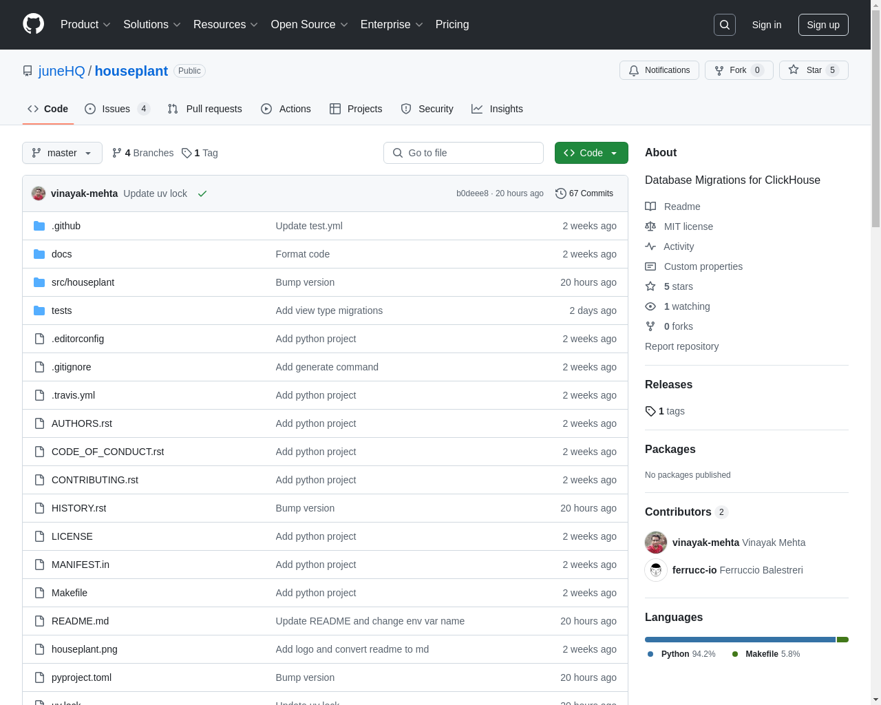Screen dimensions: 881x705
Task: Expand the Product menu
Action: pos(85,25)
